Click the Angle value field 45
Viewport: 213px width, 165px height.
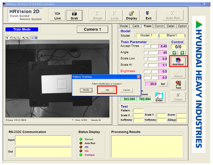163,52
